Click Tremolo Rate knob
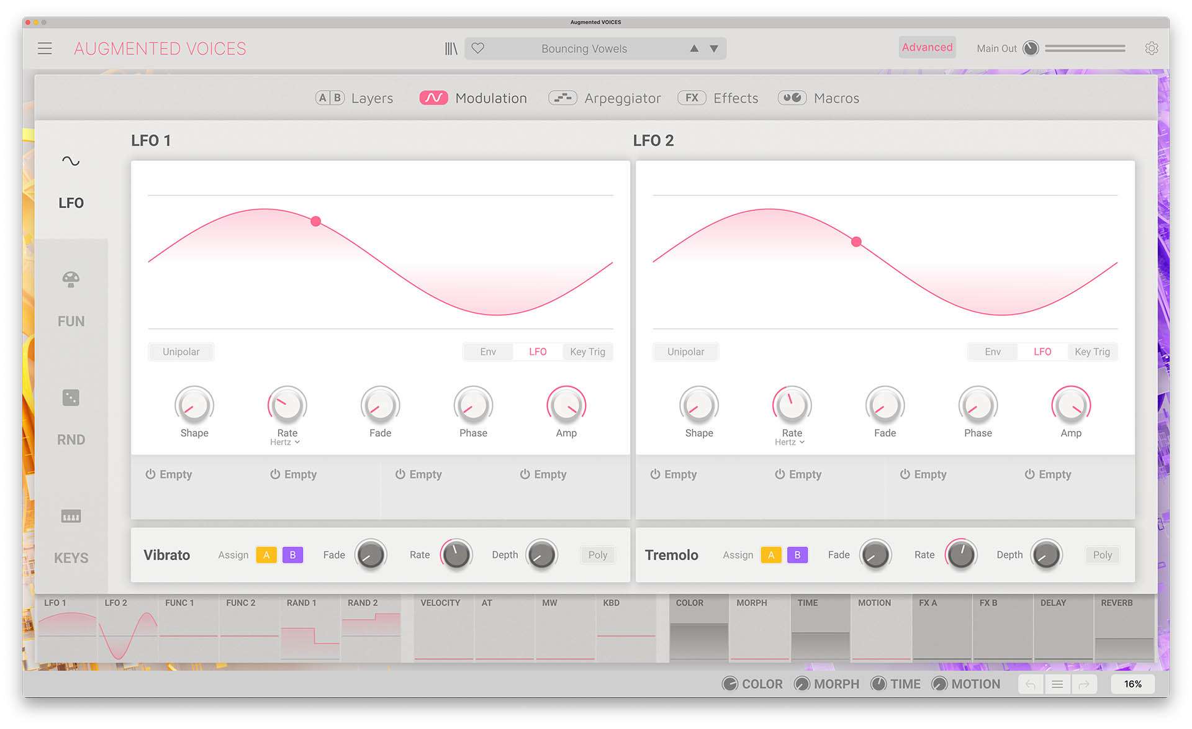Image resolution: width=1192 pixels, height=729 pixels. tap(961, 555)
